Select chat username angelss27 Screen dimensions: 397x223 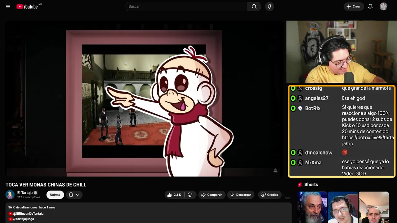point(317,98)
